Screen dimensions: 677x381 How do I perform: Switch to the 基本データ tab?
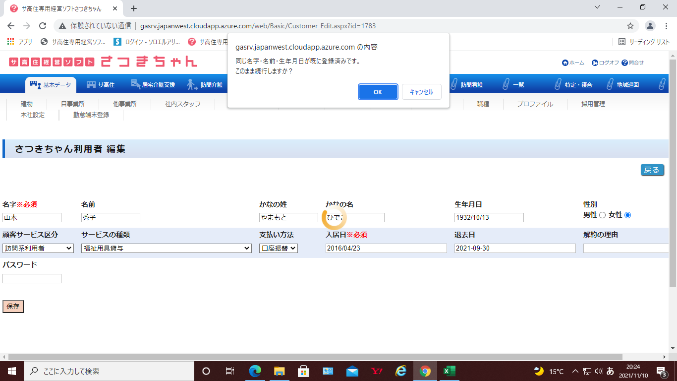51,85
